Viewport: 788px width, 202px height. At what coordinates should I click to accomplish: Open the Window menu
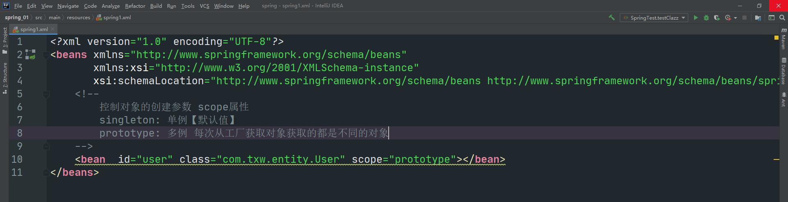click(224, 6)
